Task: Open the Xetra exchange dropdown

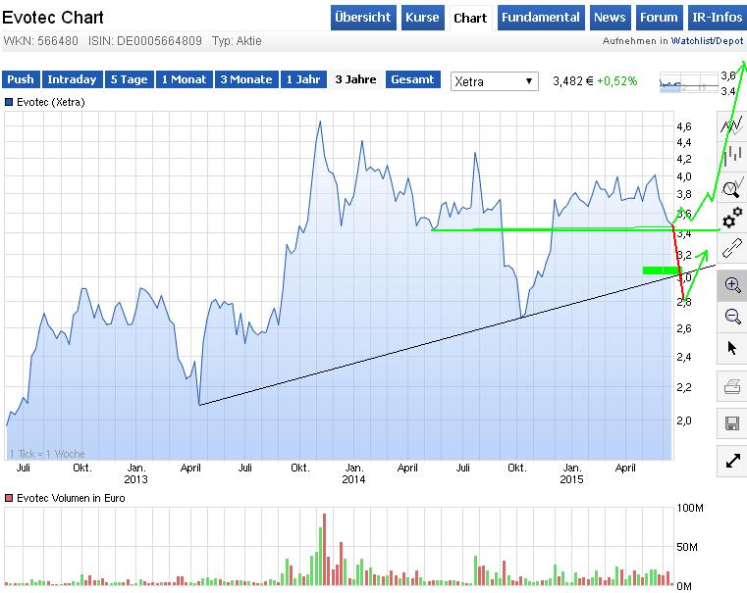Action: 494,81
